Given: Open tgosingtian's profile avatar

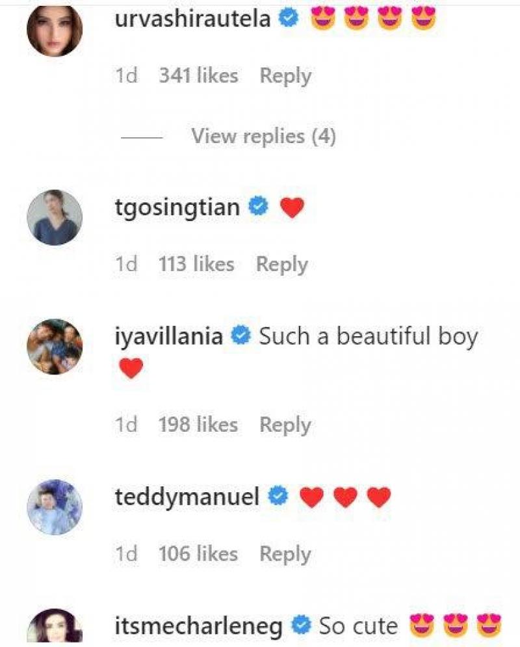Looking at the screenshot, I should (x=55, y=217).
